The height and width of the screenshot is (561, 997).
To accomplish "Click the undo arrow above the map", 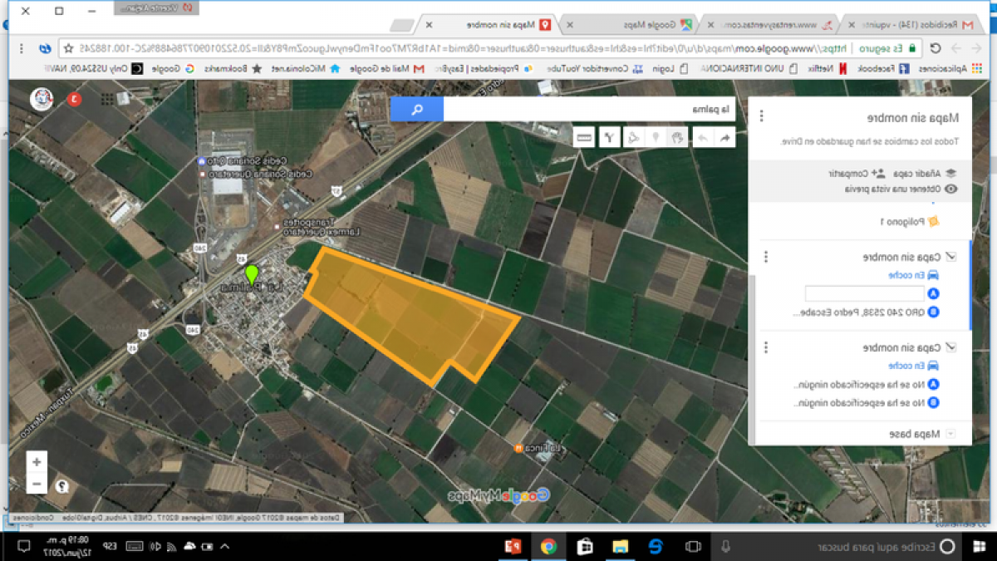I will (702, 137).
